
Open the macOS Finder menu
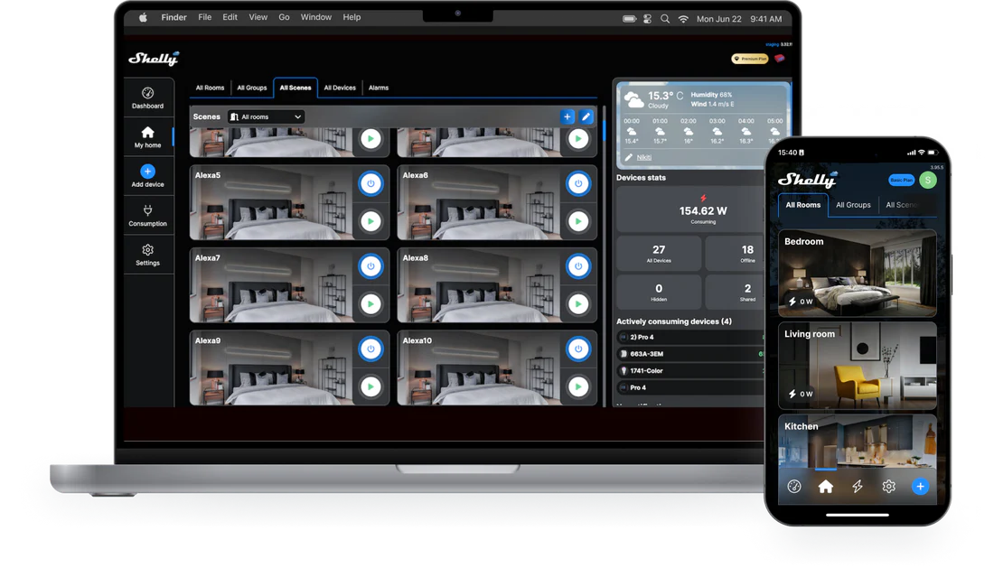(173, 17)
